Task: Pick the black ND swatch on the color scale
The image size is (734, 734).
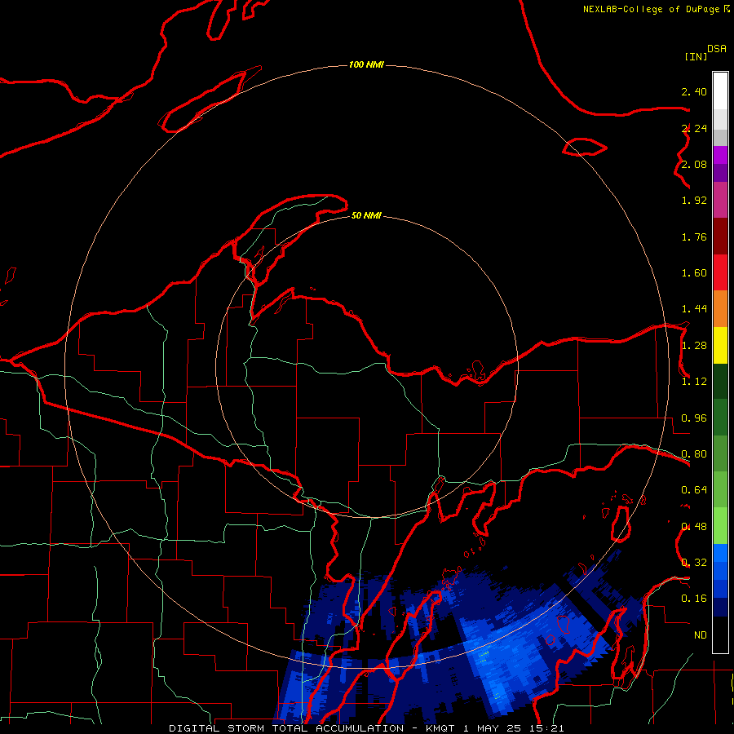Action: [720, 635]
